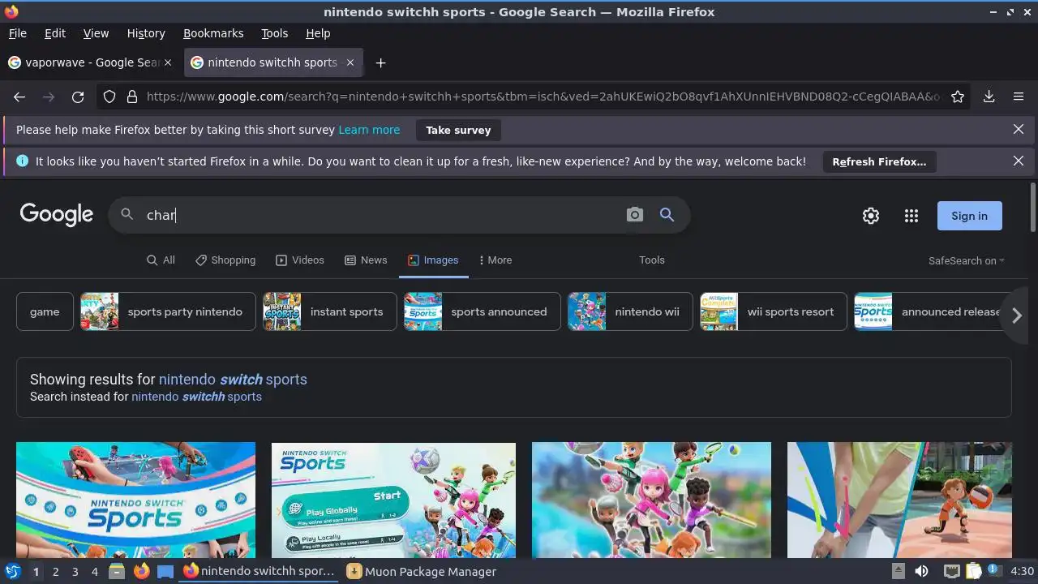Select the wii sports resort chip

click(774, 311)
